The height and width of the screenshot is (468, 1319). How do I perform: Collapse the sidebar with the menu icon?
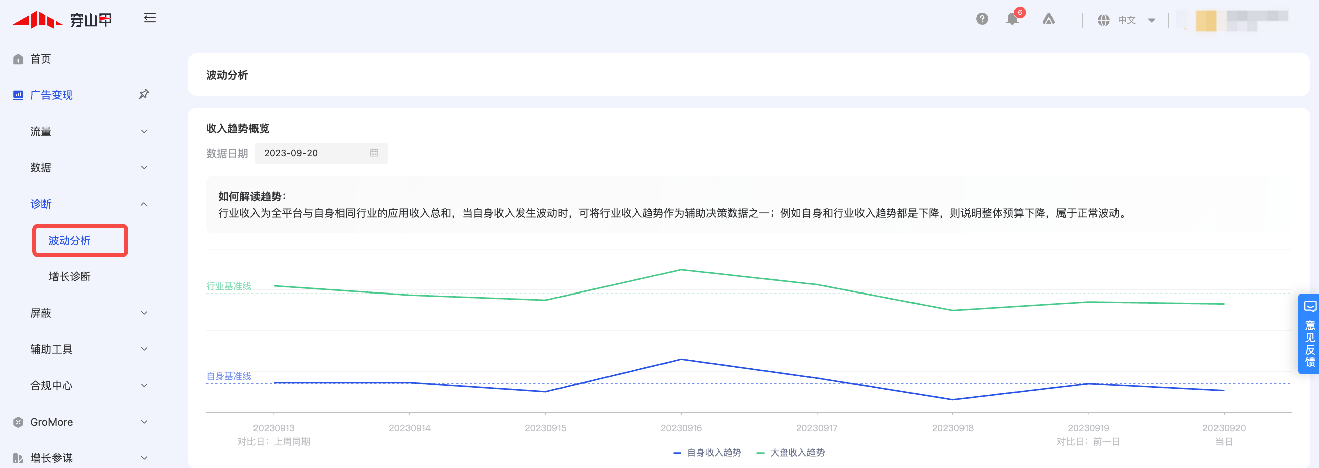click(x=149, y=19)
